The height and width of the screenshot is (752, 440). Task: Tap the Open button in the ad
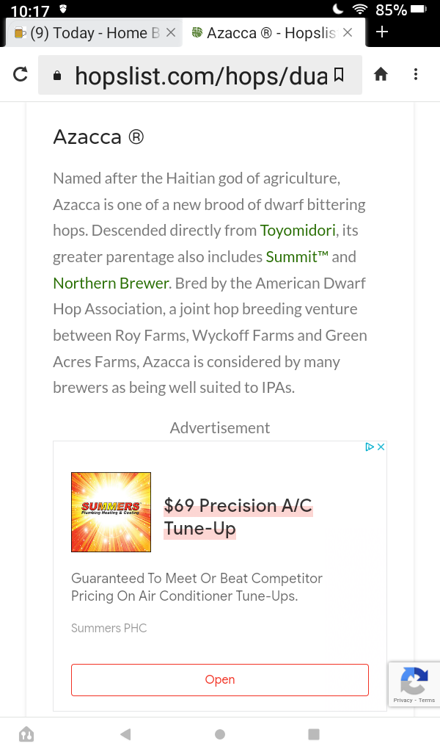pyautogui.click(x=220, y=679)
